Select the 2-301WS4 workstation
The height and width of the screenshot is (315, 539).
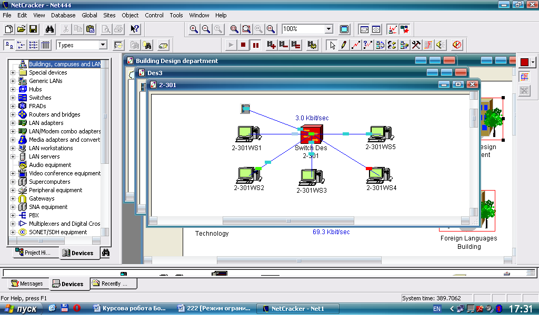(380, 175)
